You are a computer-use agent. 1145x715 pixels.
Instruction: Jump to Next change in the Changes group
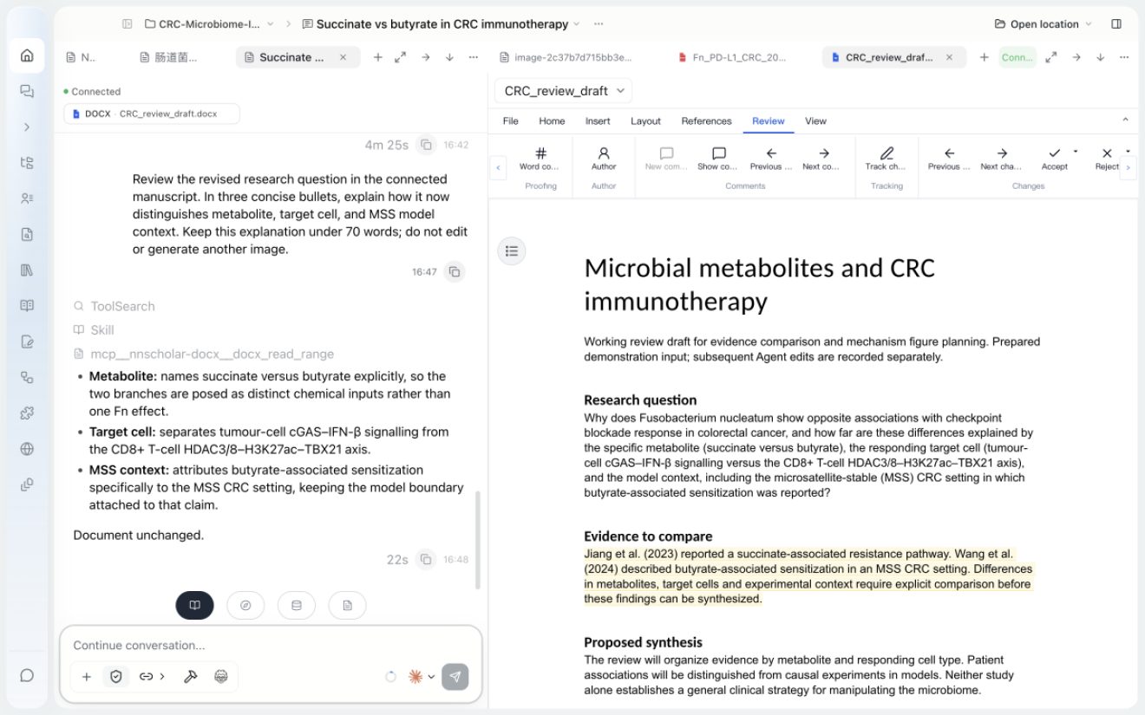click(x=1001, y=159)
